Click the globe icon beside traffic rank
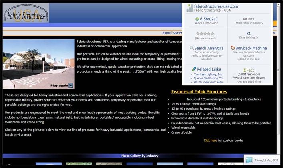Viewport: 283px width, 168px height. click(x=197, y=19)
